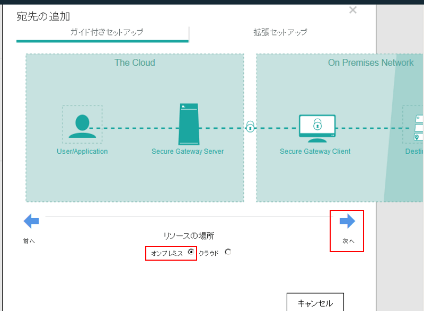The image size is (424, 311).
Task: Click the 宛先の追加 dialog title
Action: (x=43, y=16)
